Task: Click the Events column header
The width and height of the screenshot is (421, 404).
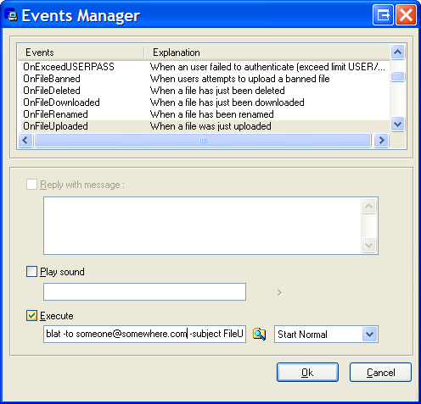Action: pyautogui.click(x=81, y=53)
